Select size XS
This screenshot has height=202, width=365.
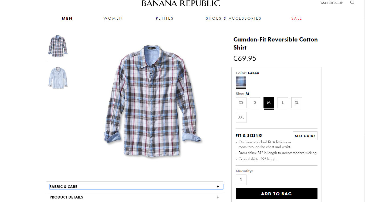point(241,102)
